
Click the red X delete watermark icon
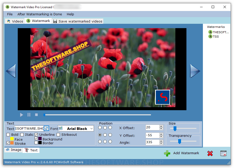[x=210, y=153]
